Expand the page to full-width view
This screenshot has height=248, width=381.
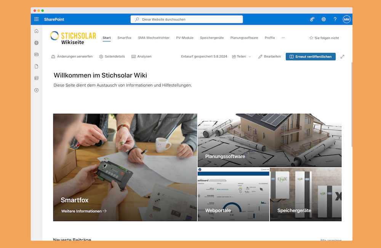[342, 57]
